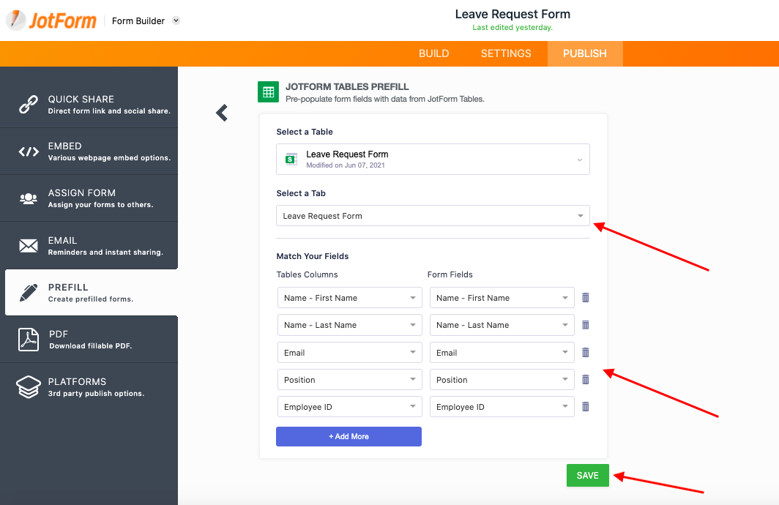
Task: Open the Quick Share sidebar item
Action: (89, 104)
